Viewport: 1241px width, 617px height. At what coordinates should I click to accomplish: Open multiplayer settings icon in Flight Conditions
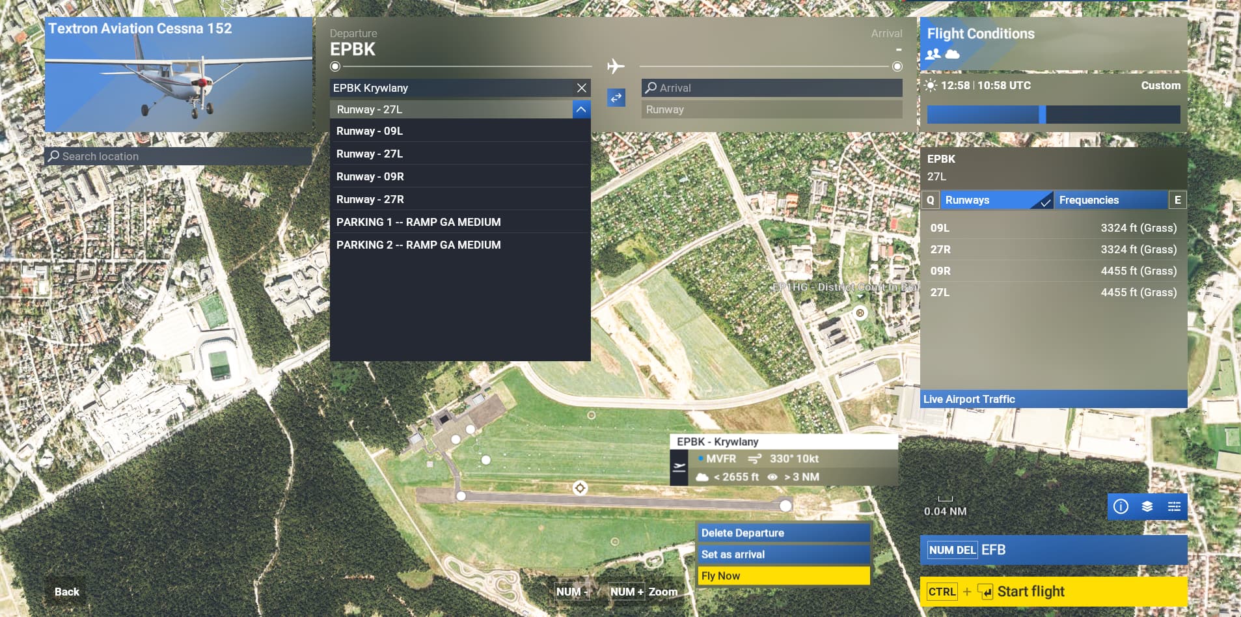[933, 54]
